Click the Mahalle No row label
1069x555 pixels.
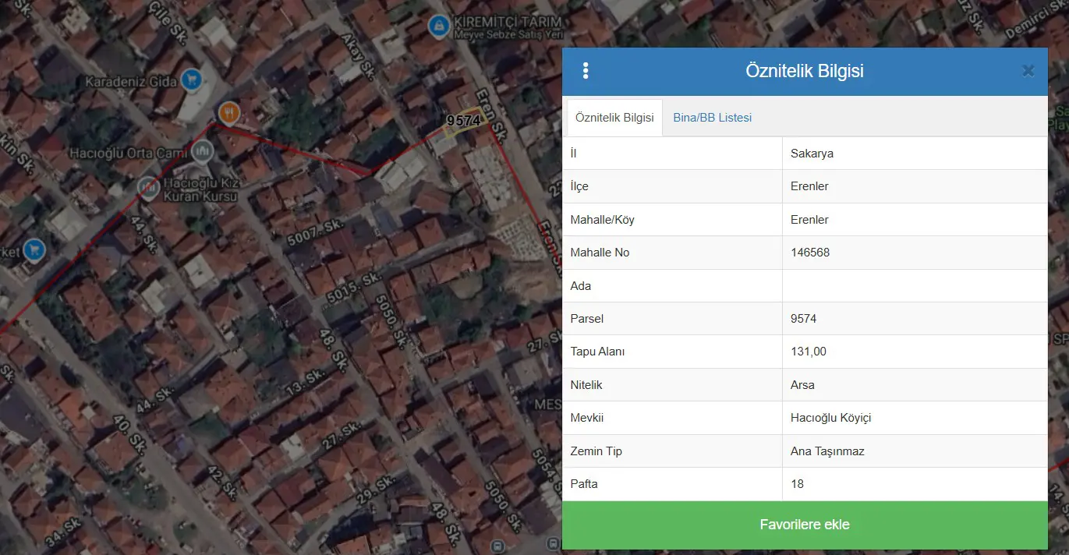coord(600,253)
